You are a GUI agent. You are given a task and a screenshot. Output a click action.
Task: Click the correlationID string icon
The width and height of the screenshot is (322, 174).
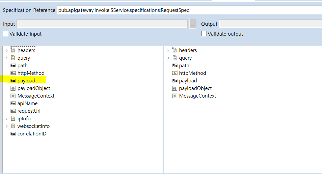[13, 134]
